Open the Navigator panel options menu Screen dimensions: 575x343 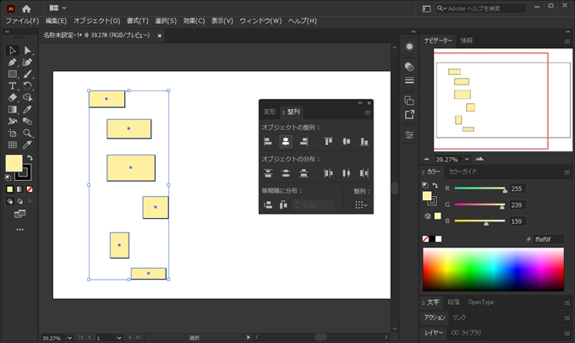tap(567, 41)
